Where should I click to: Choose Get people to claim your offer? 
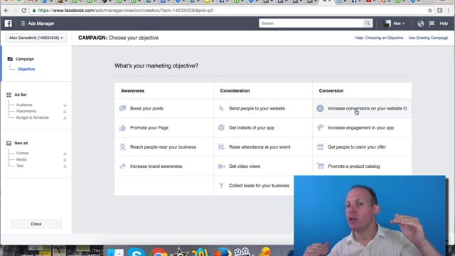point(362,147)
